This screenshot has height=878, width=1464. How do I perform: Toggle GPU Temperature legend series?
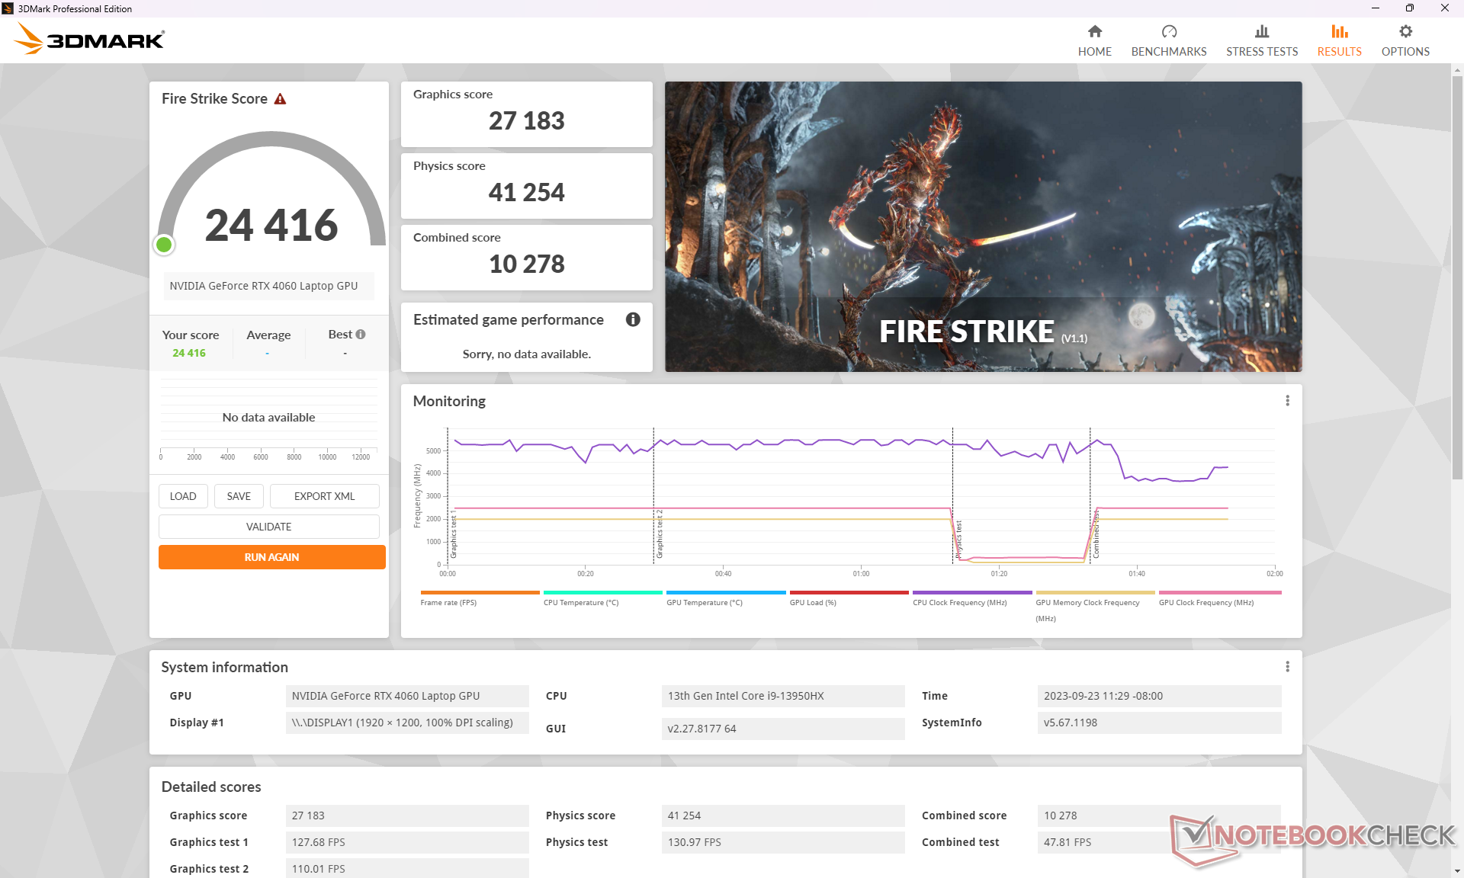click(x=704, y=602)
